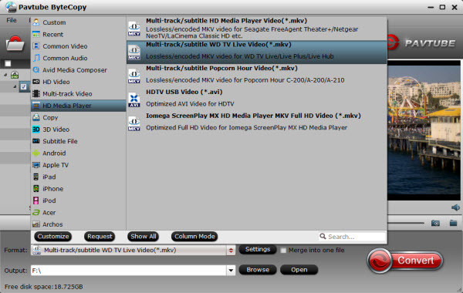This screenshot has height=293, width=463.
Task: Open the load disc folder icon
Action: (x=15, y=43)
